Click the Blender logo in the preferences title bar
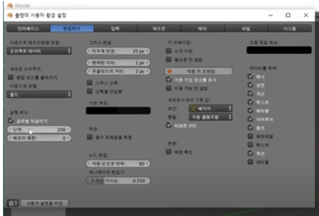The height and width of the screenshot is (216, 319). pyautogui.click(x=10, y=15)
